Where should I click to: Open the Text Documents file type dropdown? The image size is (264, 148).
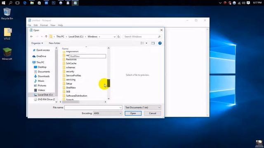click(143, 108)
